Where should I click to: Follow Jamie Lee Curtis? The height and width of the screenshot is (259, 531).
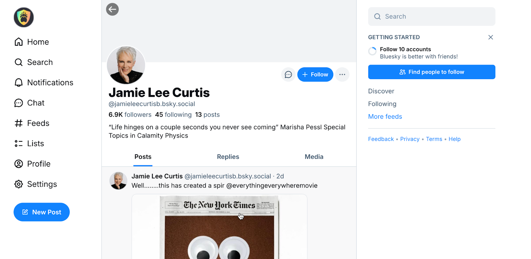tap(315, 75)
